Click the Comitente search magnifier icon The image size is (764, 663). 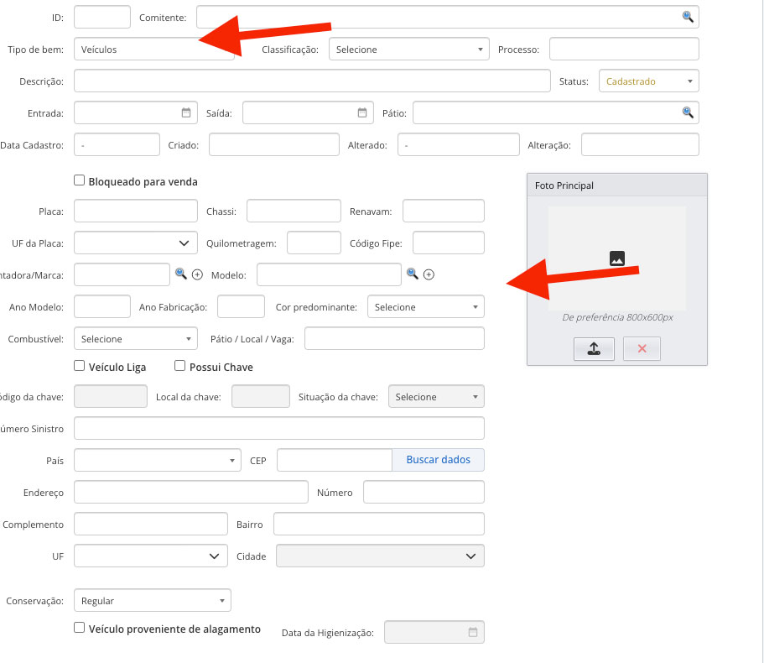(688, 17)
